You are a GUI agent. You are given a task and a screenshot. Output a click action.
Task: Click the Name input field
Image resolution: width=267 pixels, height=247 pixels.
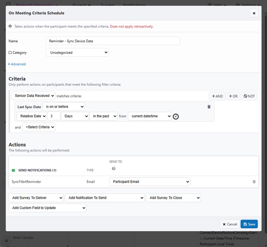[x=113, y=41]
